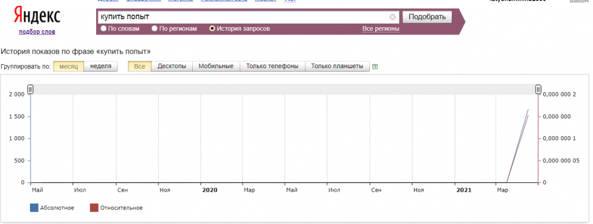Switch to the 'Мобильные' tab
The image size is (593, 224).
click(x=216, y=66)
